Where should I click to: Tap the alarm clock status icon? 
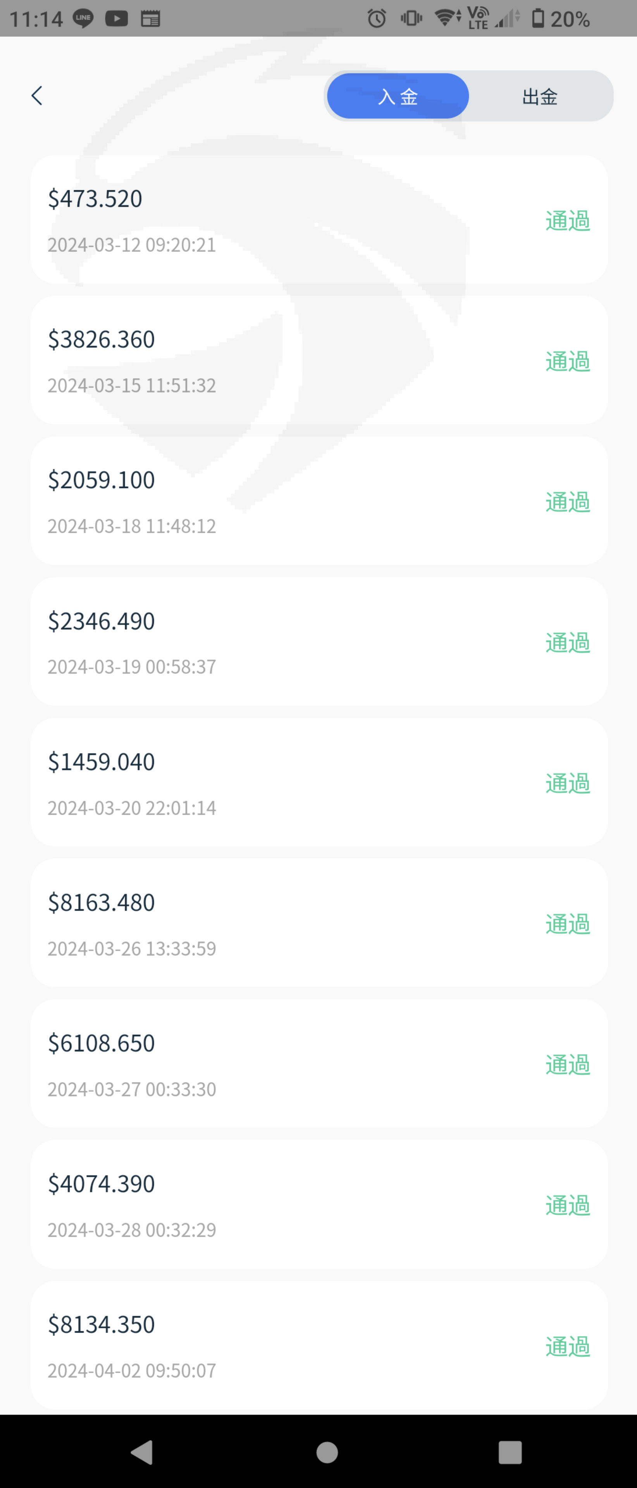(x=377, y=19)
